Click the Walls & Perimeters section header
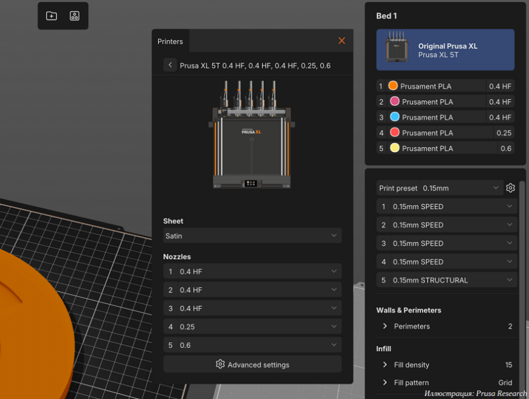This screenshot has height=399, width=529. pos(409,310)
